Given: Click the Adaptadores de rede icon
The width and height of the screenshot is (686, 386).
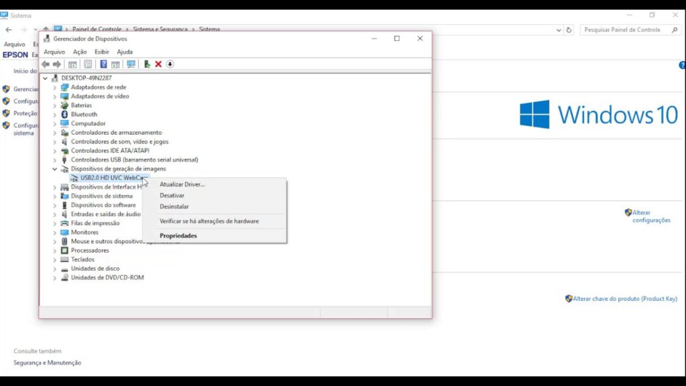Looking at the screenshot, I should tap(64, 87).
